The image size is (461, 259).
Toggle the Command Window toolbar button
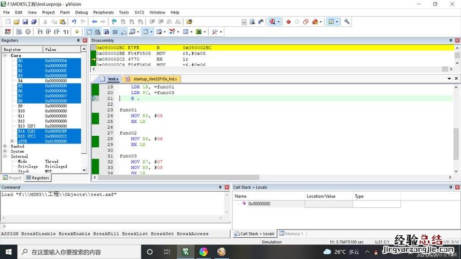[89, 32]
